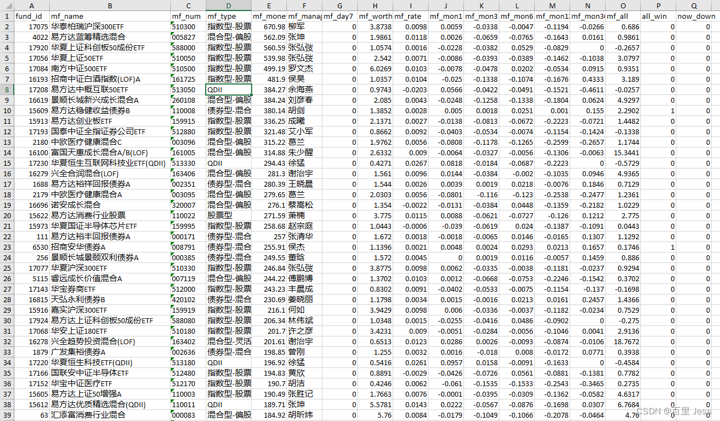
Task: Select cell 兴全趋势投资混合(LOF)
Action: pyautogui.click(x=109, y=341)
